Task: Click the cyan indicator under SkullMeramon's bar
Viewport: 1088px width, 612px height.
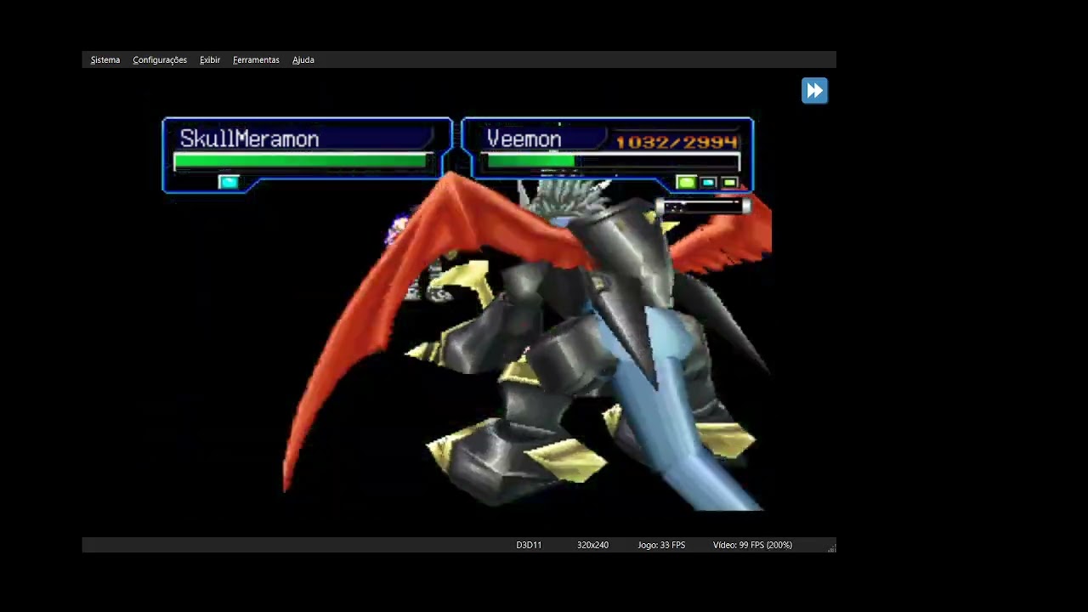Action: (x=228, y=182)
